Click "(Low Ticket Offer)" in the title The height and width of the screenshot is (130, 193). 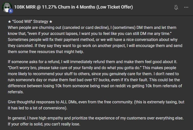[115, 7]
